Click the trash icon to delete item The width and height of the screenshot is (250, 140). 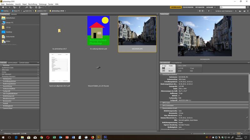point(247,11)
